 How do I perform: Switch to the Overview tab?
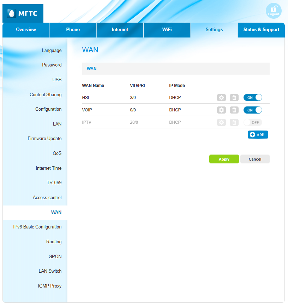tap(26, 30)
